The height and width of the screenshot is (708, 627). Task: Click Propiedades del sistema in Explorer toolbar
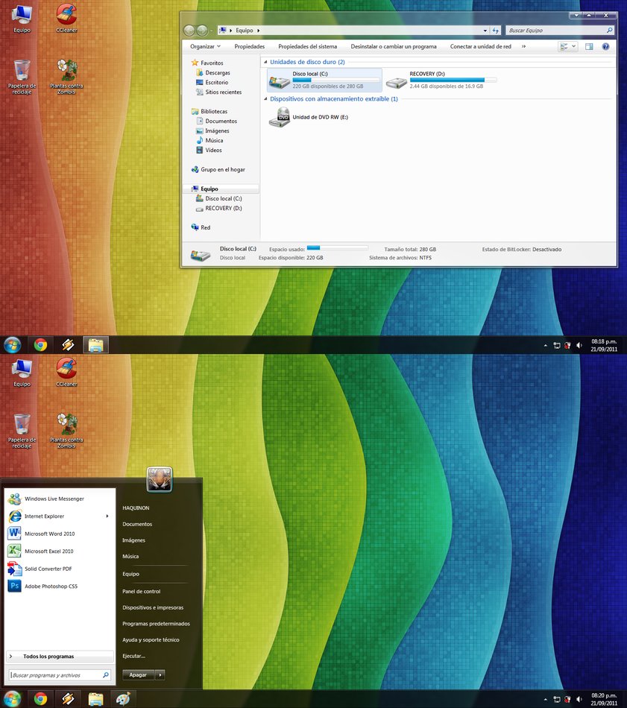tap(307, 46)
